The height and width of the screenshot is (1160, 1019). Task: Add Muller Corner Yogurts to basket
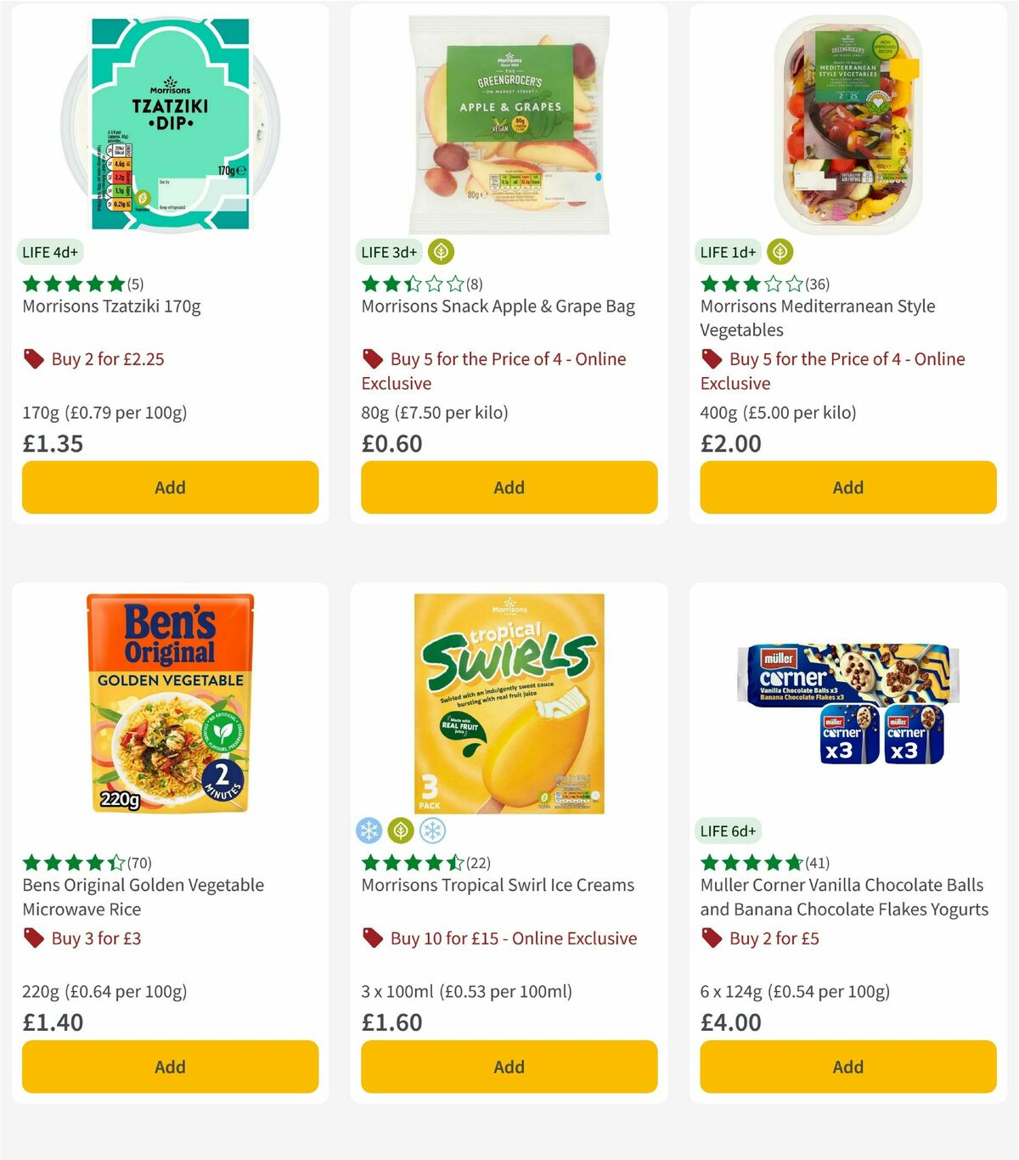pos(847,1067)
